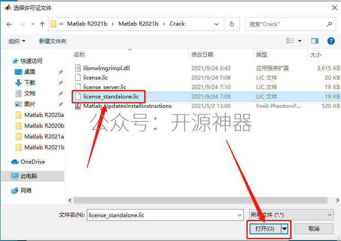Click the horizontal scrollbar left arrow
This screenshot has width=341, height=241.
click(70, 200)
